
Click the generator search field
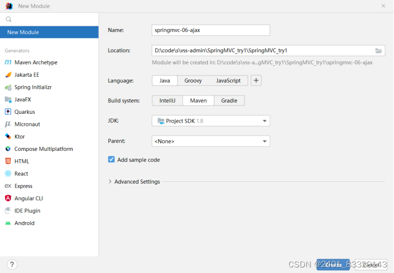pos(49,19)
